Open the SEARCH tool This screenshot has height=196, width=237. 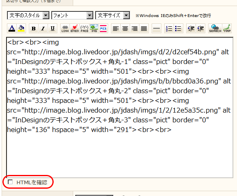tap(215, 28)
